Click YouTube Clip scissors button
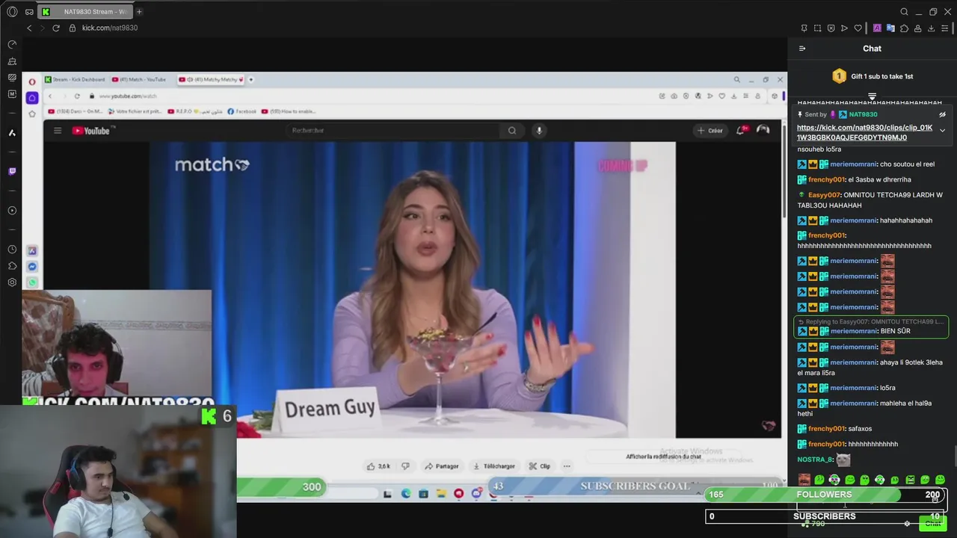Screen dimensions: 957x538 (540, 466)
